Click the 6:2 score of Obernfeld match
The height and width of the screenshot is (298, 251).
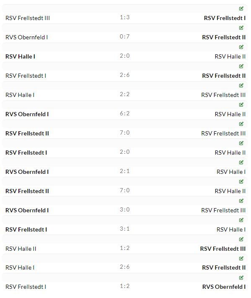click(x=124, y=113)
